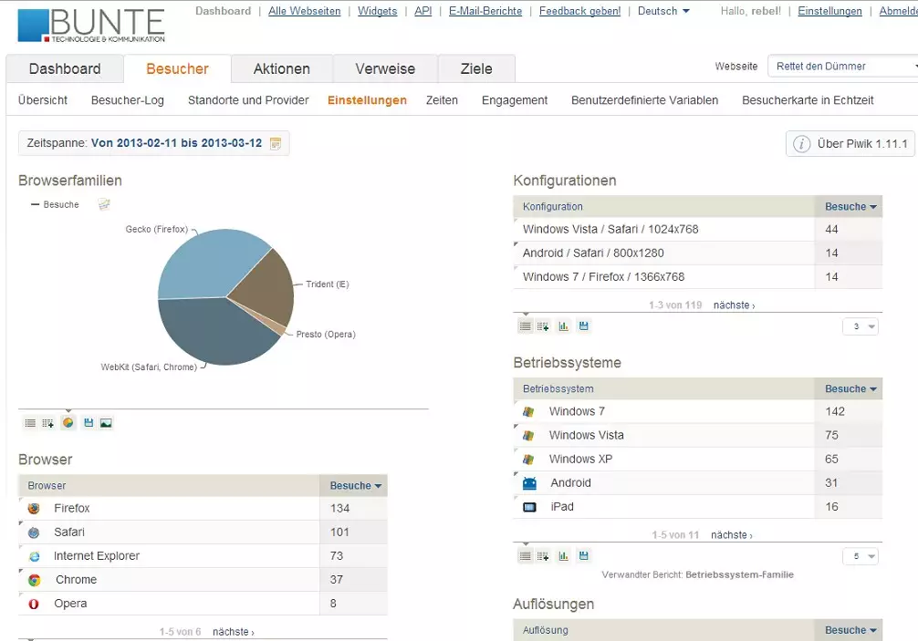Click WebKit (Safari, Chrome) pie slice
Image resolution: width=918 pixels, height=641 pixels.
[x=216, y=330]
